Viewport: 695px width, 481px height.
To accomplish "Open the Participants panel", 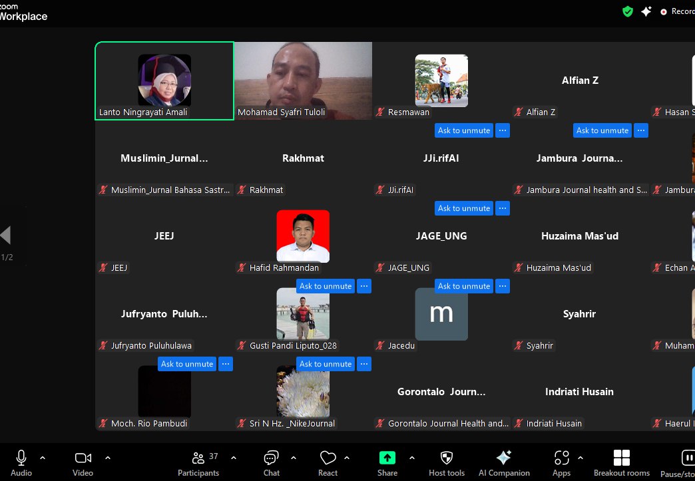I will pyautogui.click(x=198, y=464).
